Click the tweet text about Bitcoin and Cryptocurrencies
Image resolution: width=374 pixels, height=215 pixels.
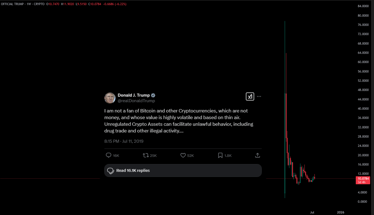pos(179,121)
